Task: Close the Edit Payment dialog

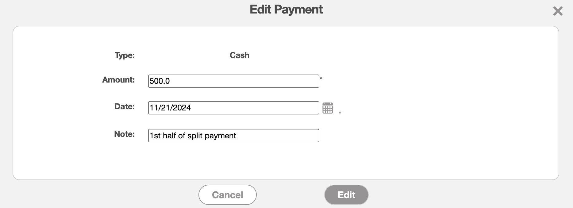Action: pyautogui.click(x=558, y=11)
